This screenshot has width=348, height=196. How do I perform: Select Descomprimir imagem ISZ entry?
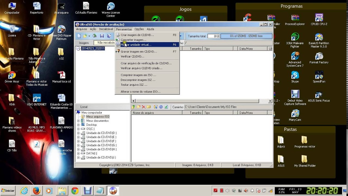(x=147, y=80)
